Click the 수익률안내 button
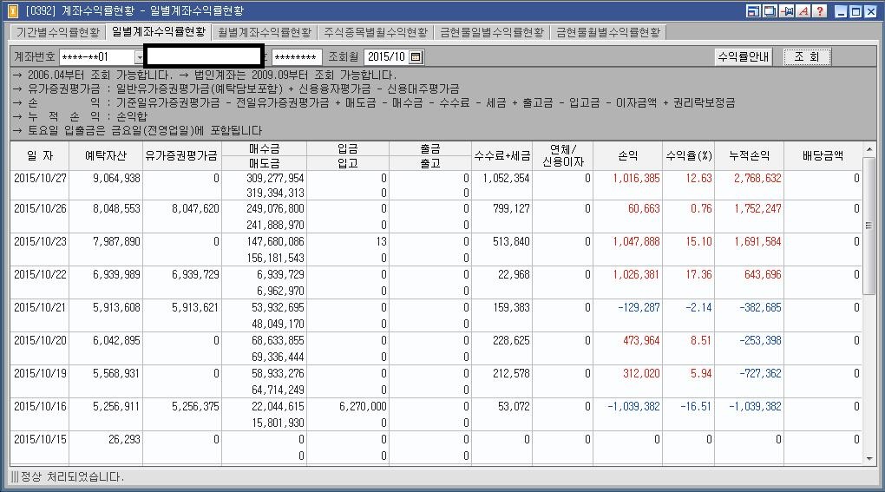Screen dimensions: 885x492 click(744, 57)
